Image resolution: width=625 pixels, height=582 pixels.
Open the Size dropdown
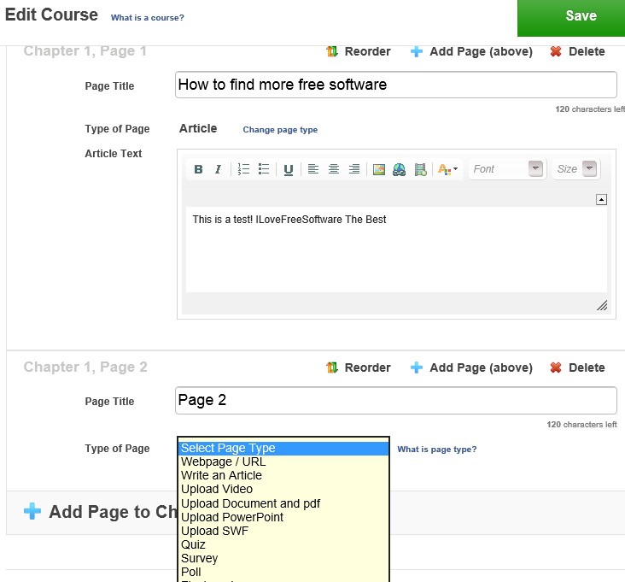click(x=576, y=169)
